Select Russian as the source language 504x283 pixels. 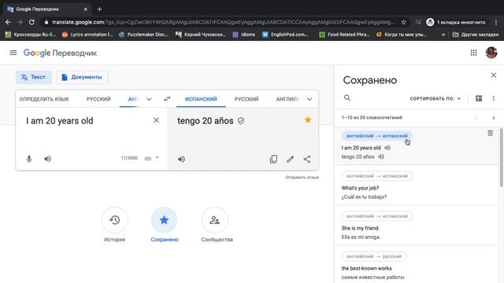coord(98,99)
